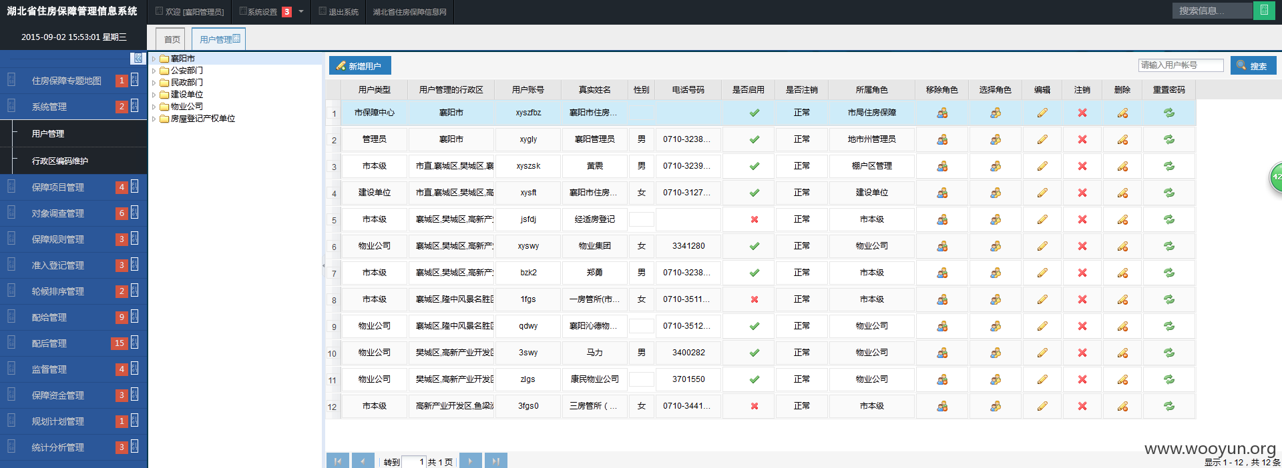The image size is (1282, 468).
Task: Click the 搜索信息 search box
Action: click(x=1212, y=10)
